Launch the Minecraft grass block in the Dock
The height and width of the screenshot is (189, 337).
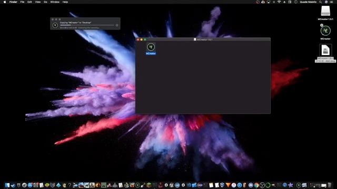[x=149, y=185]
